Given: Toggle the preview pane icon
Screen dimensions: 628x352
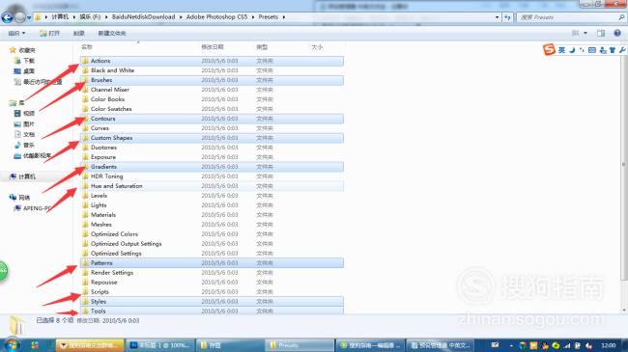Looking at the screenshot, I should pyautogui.click(x=601, y=33).
